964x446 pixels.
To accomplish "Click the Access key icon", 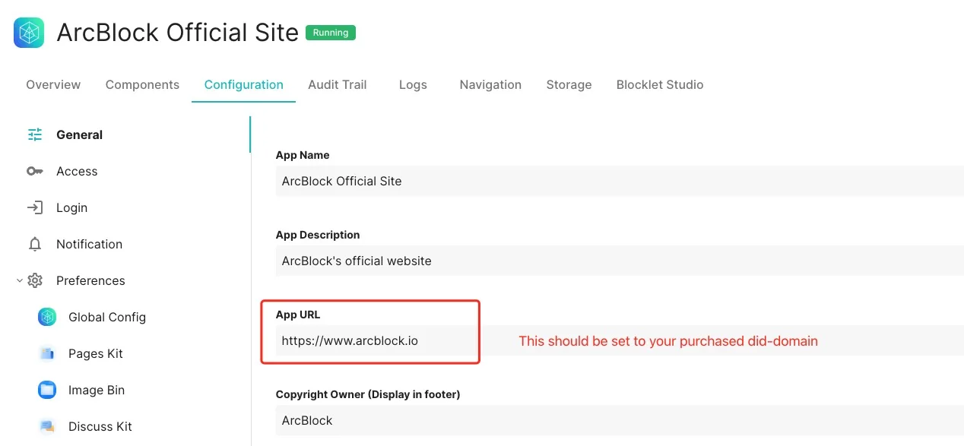I will pos(35,171).
